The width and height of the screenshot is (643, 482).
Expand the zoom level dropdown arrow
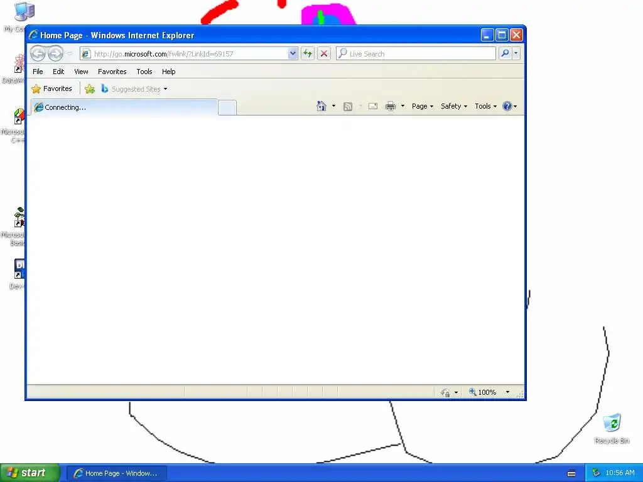(x=507, y=392)
